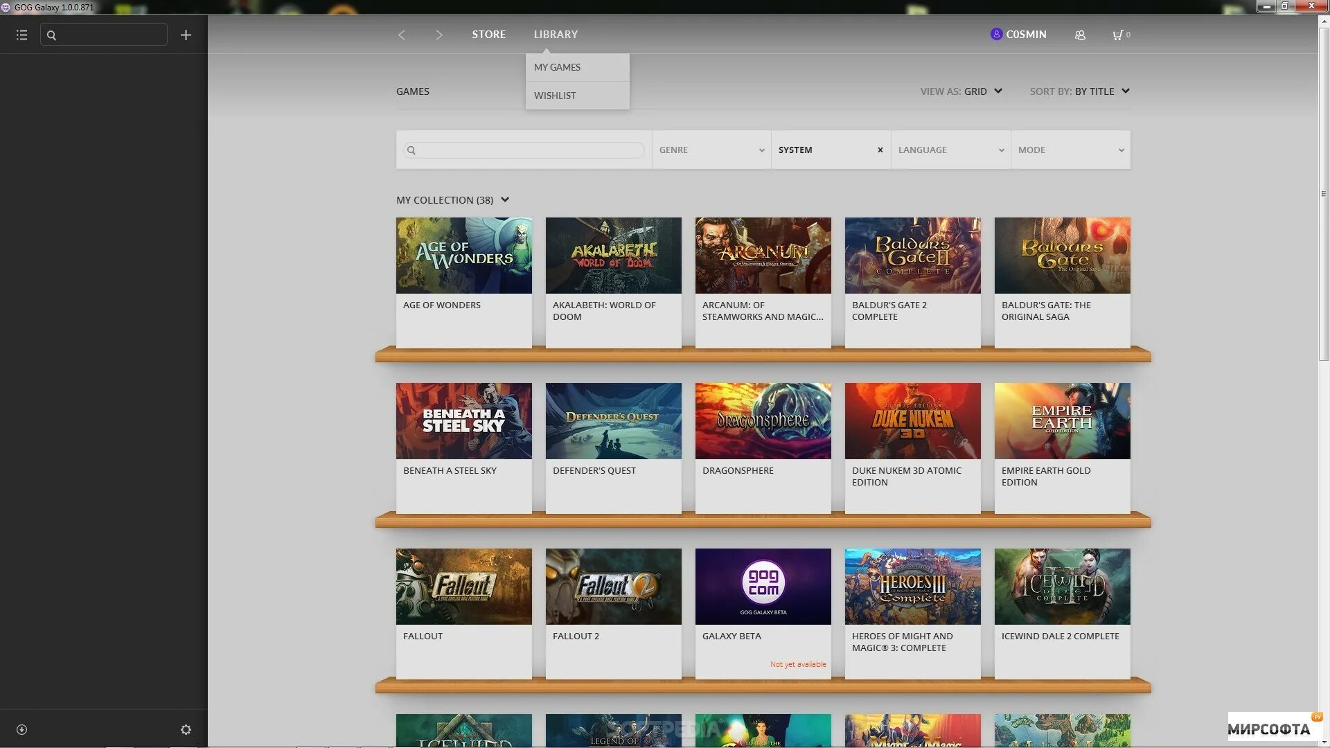Click 'DRAGONSPHERE' title text
Screen dimensions: 1330x748
[738, 470]
